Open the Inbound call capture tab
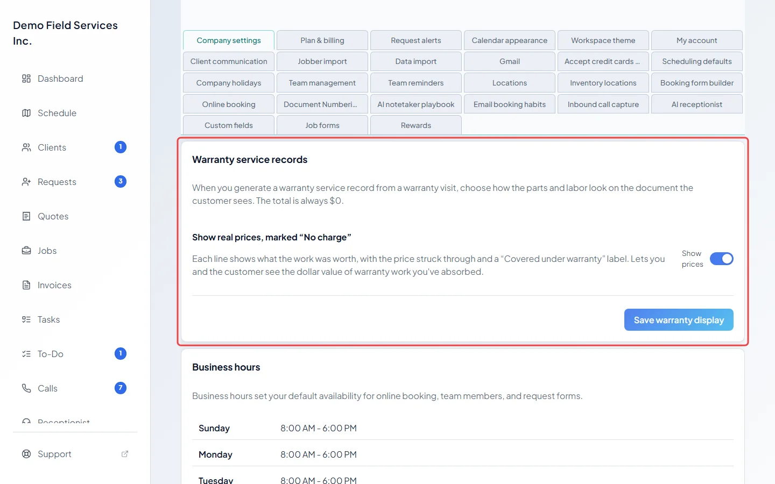The width and height of the screenshot is (775, 484). coord(603,104)
